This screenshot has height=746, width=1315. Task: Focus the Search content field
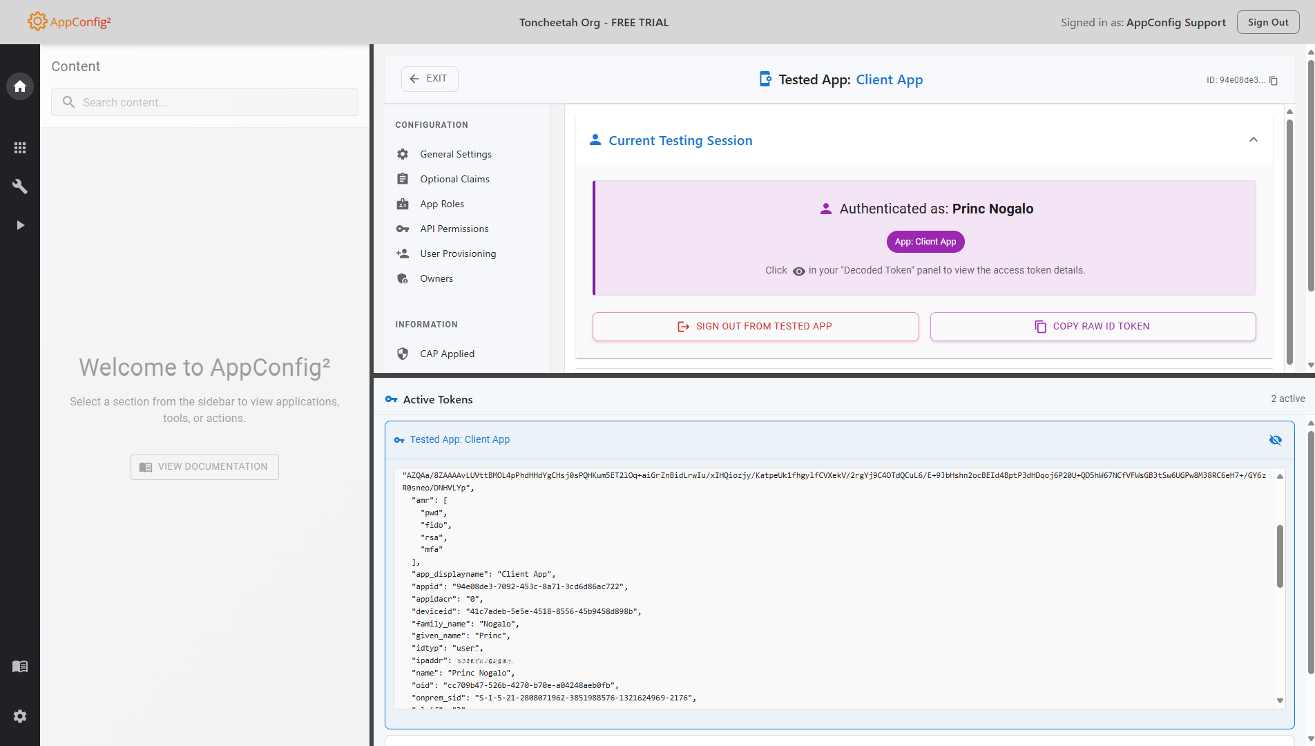(204, 102)
